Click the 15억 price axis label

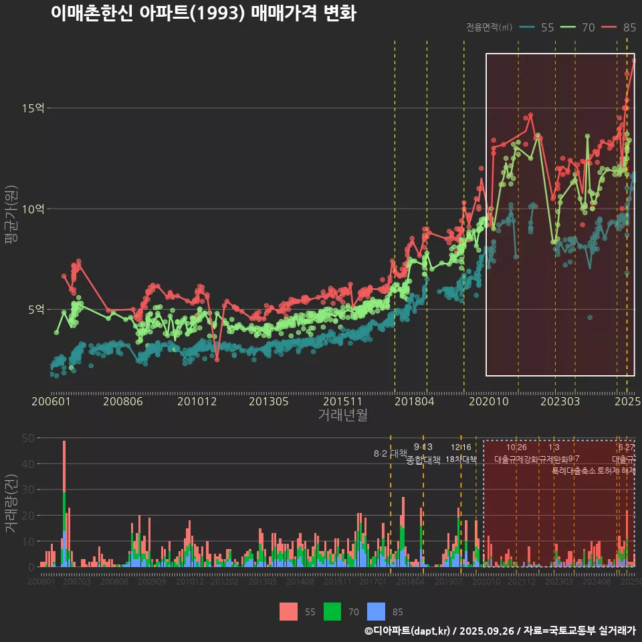tap(35, 108)
